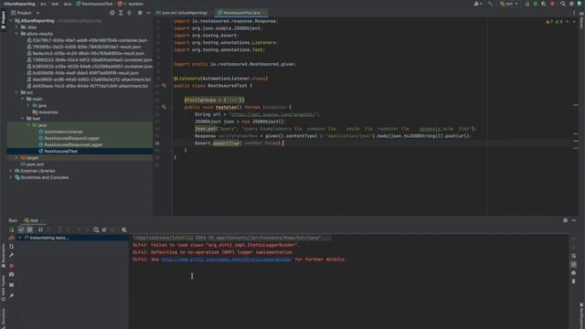The height and width of the screenshot is (329, 585).
Task: Click at end of Assert.assertTrue line
Action: 284,143
